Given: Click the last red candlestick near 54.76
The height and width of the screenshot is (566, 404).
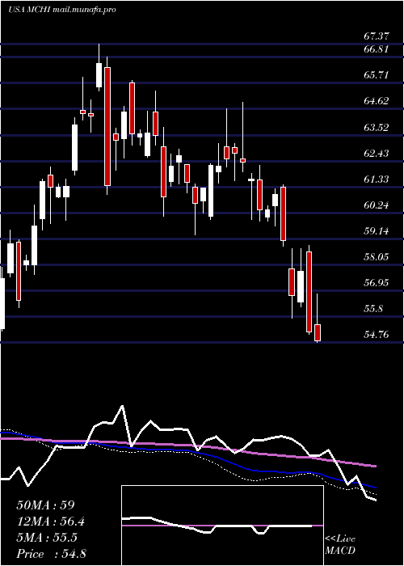Looking at the screenshot, I should point(318,332).
